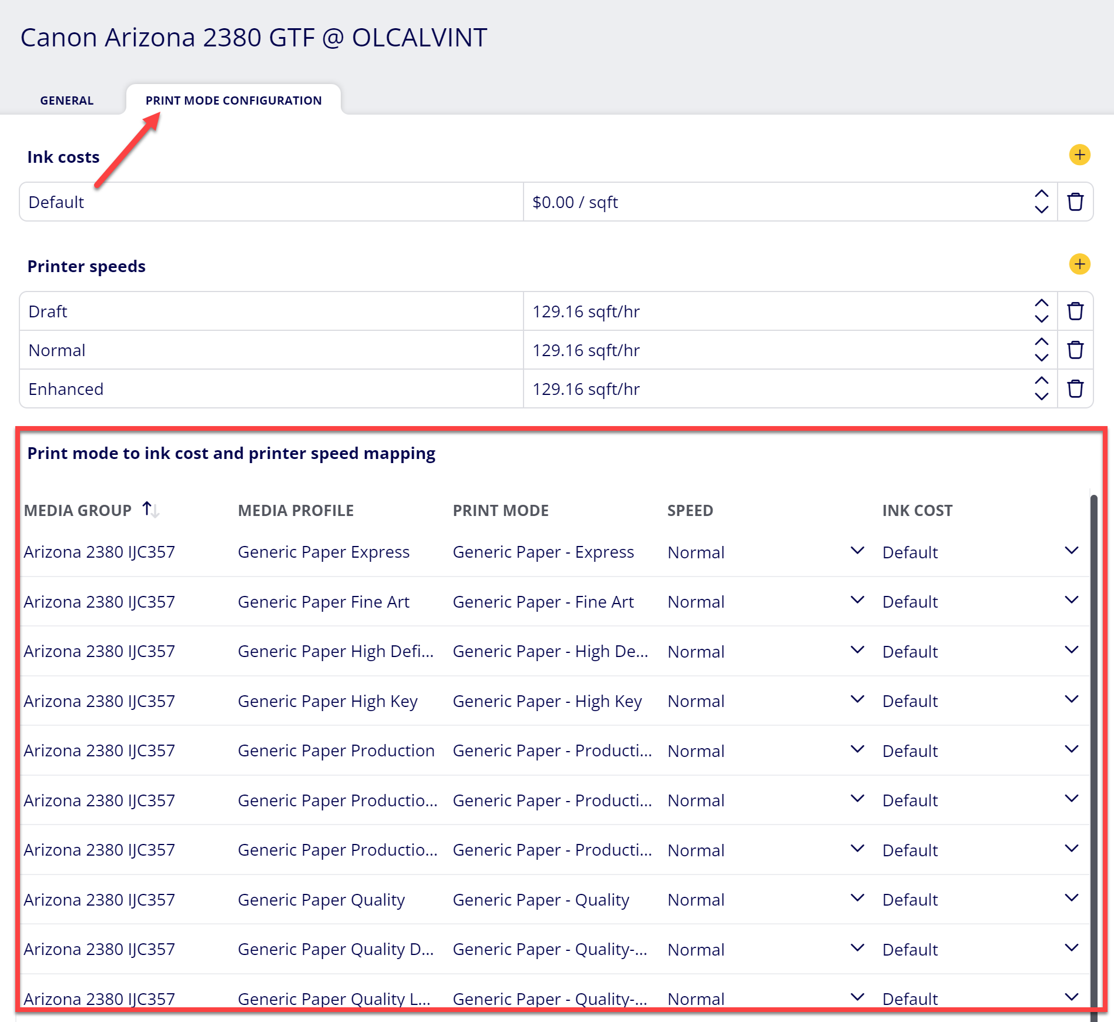Increase the Default ink cost value
This screenshot has height=1022, width=1114.
point(1041,194)
